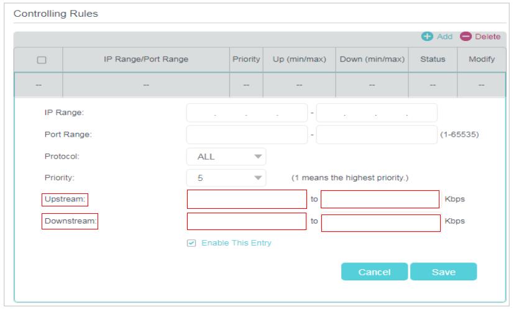Image resolution: width=514 pixels, height=309 pixels.
Task: Click the Save button
Action: tap(444, 272)
